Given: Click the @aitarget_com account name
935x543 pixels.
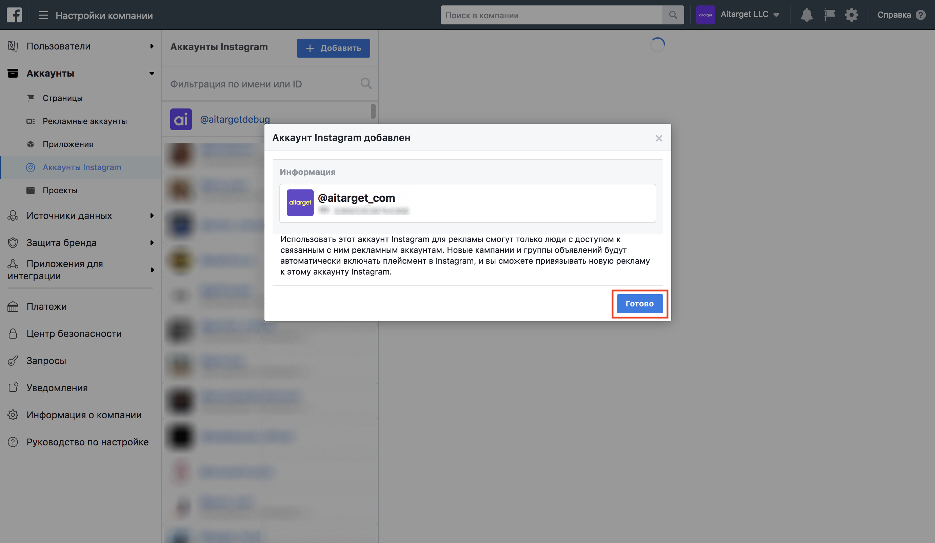Looking at the screenshot, I should pos(356,198).
